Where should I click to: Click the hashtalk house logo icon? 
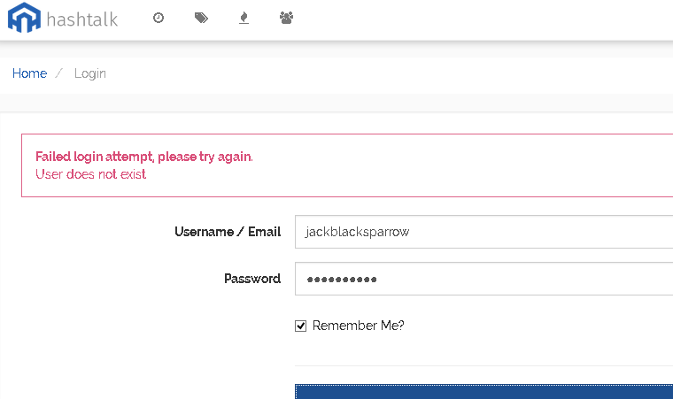point(25,18)
